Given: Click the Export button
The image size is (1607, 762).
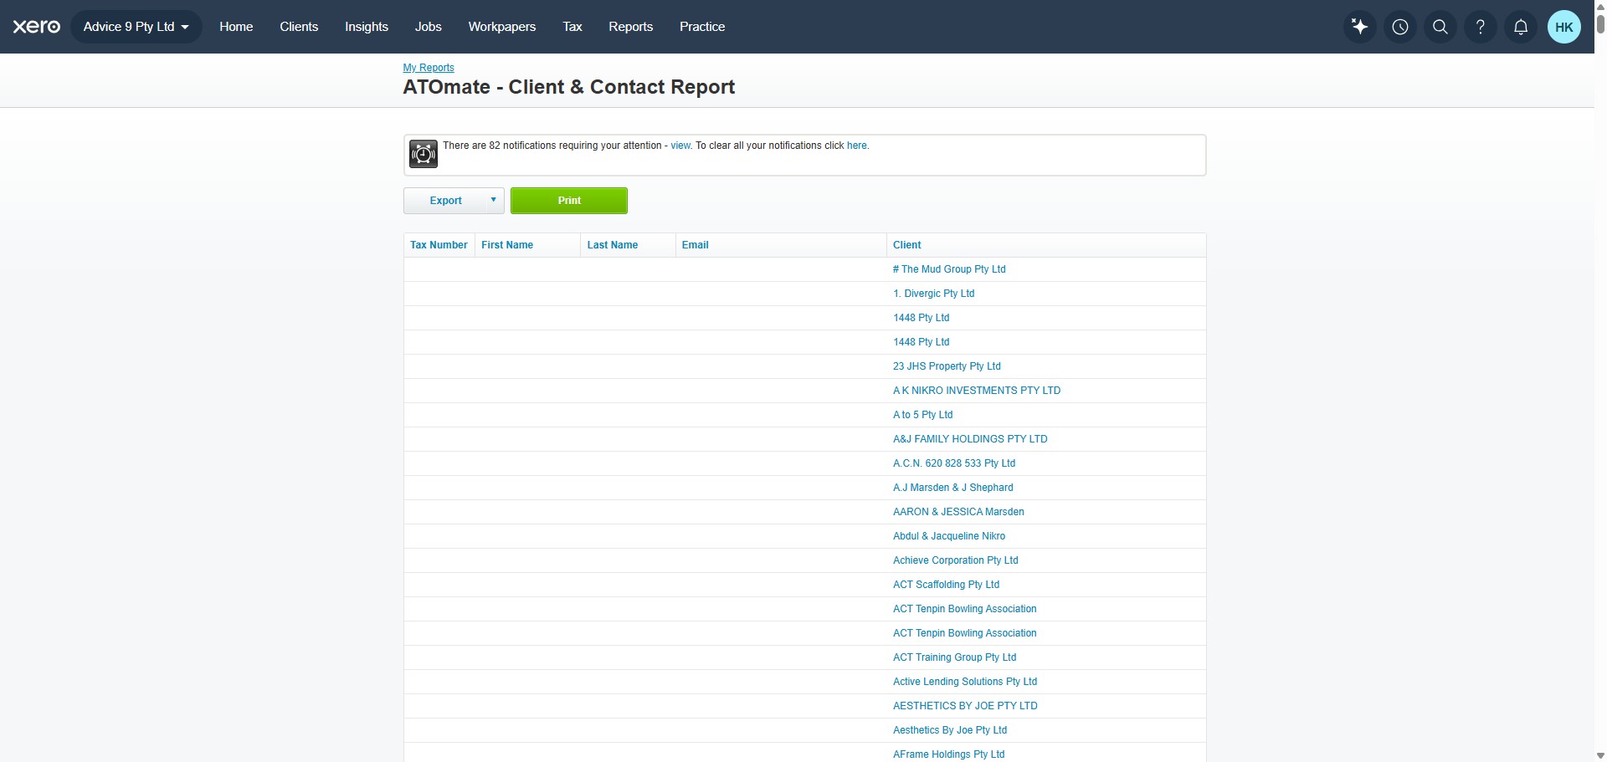Looking at the screenshot, I should click(445, 201).
